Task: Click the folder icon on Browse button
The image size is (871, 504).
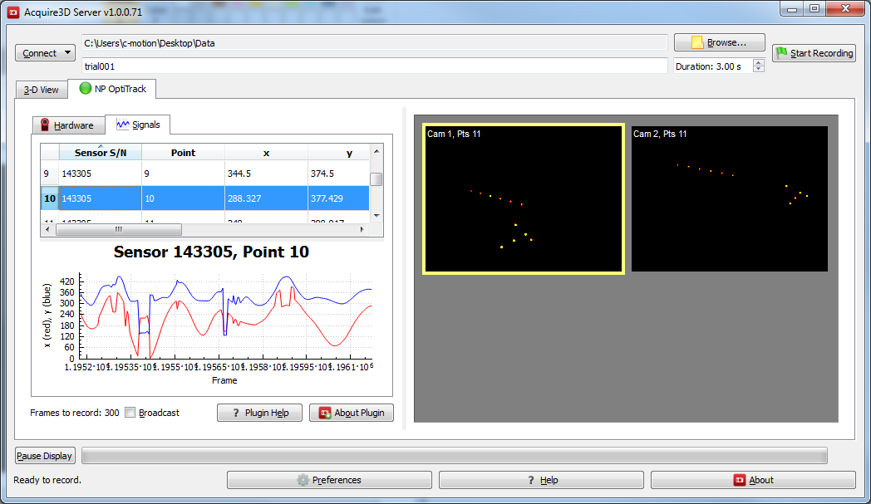Action: point(697,42)
